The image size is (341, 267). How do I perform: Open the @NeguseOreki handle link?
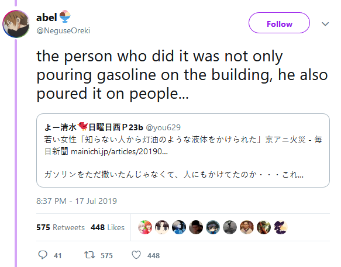coord(63,30)
